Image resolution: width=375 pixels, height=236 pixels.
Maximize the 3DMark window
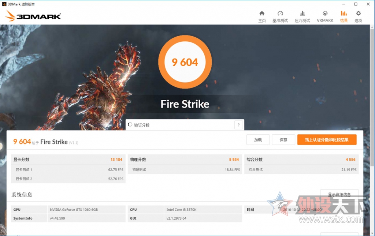pos(356,4)
